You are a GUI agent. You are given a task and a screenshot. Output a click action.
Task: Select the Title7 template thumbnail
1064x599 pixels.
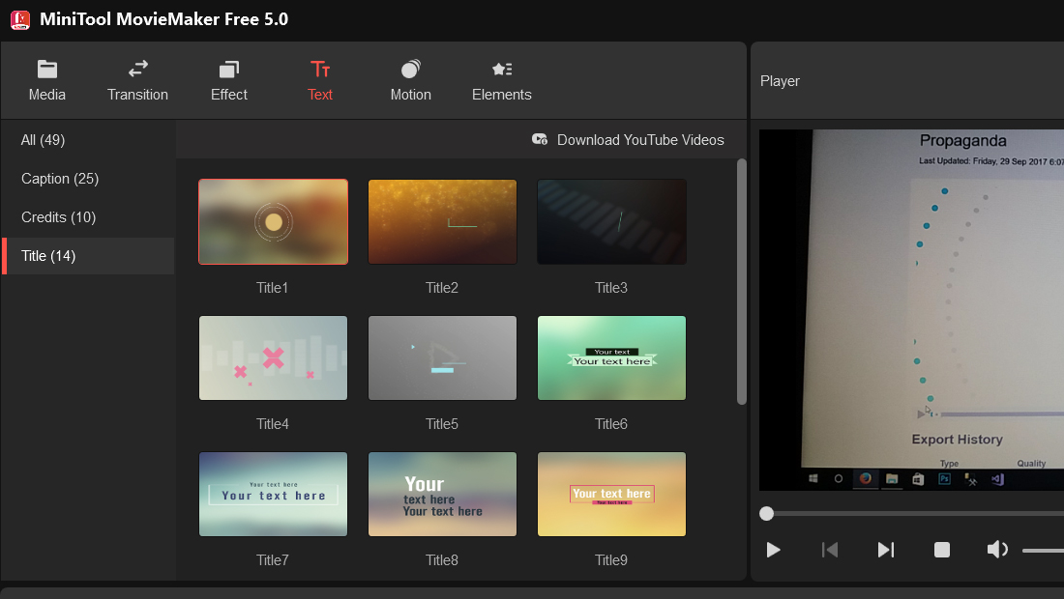tap(274, 494)
